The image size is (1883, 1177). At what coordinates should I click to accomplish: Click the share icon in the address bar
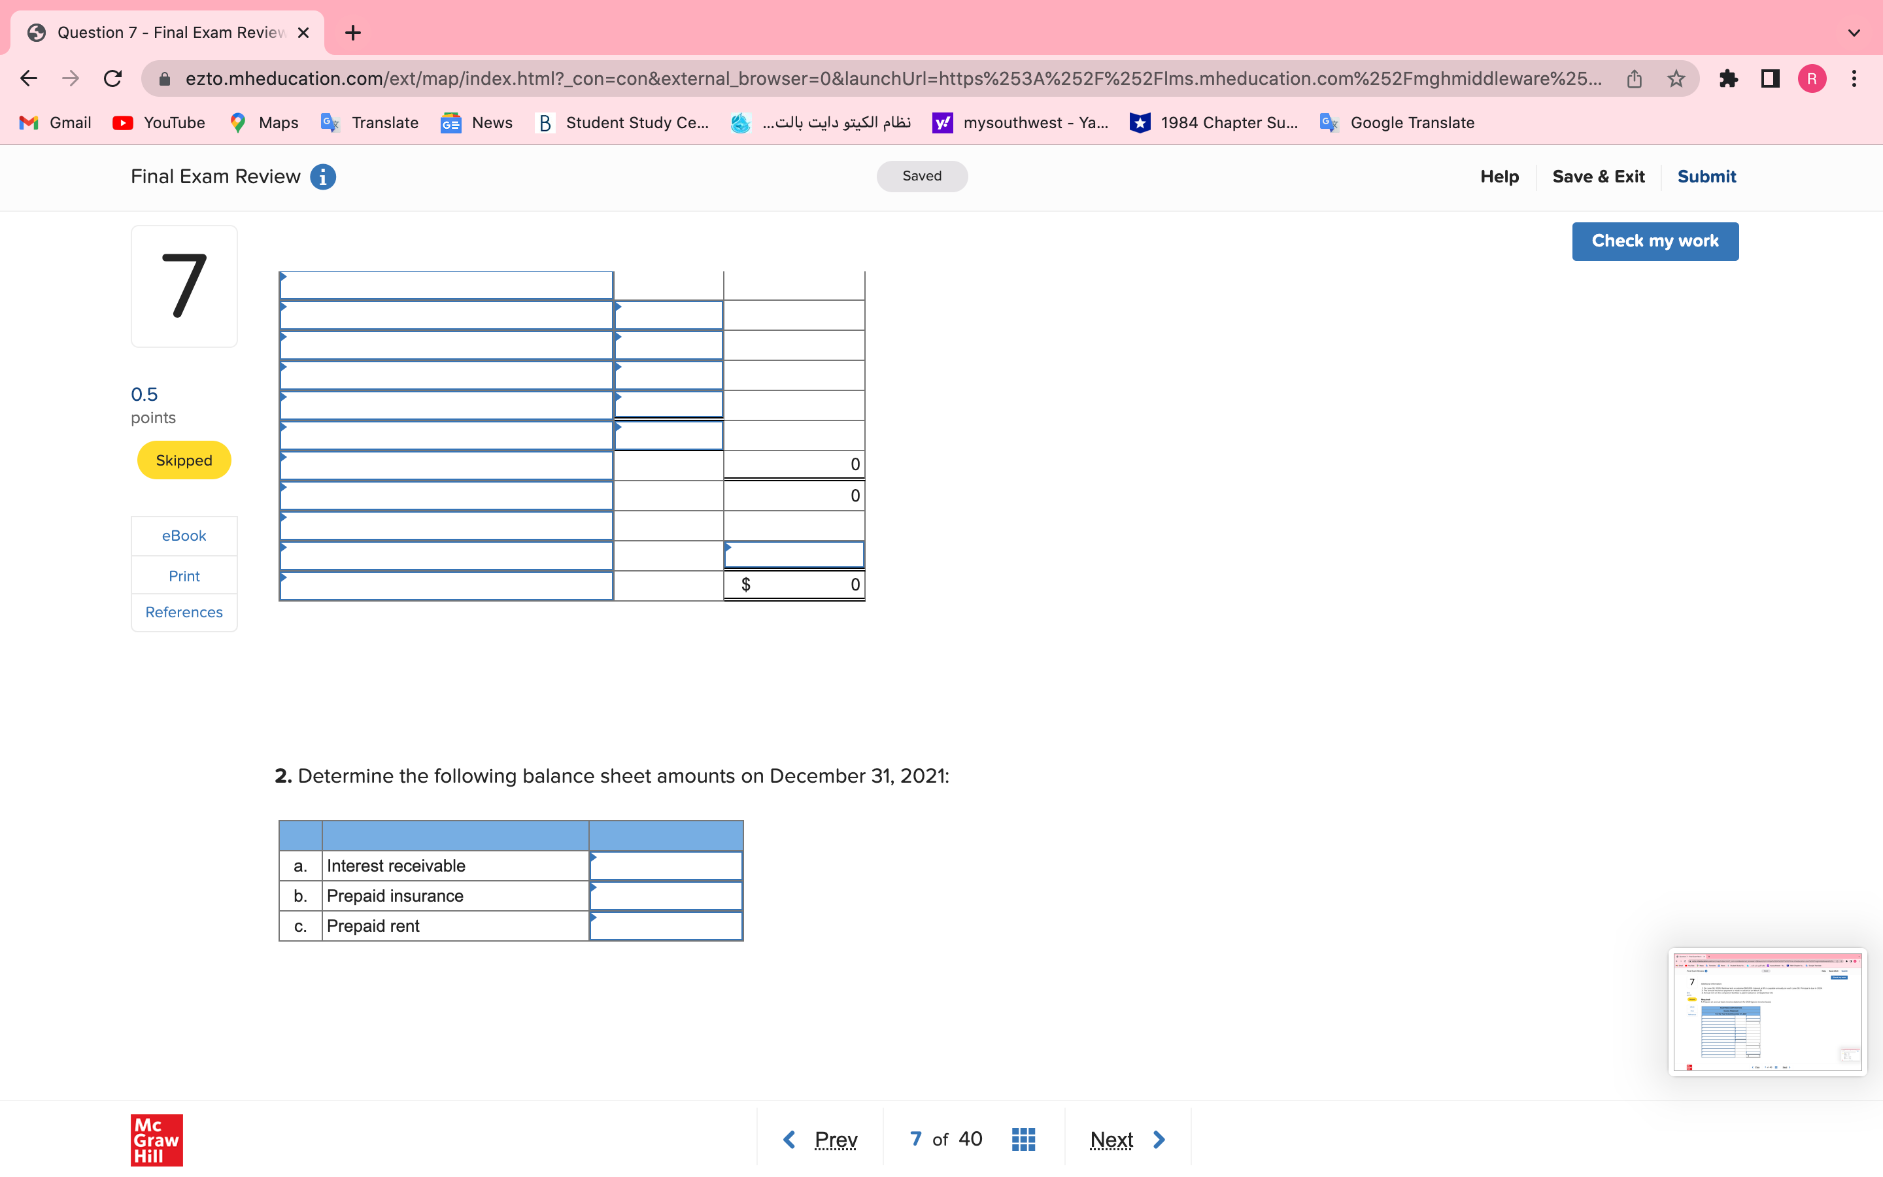pyautogui.click(x=1634, y=78)
